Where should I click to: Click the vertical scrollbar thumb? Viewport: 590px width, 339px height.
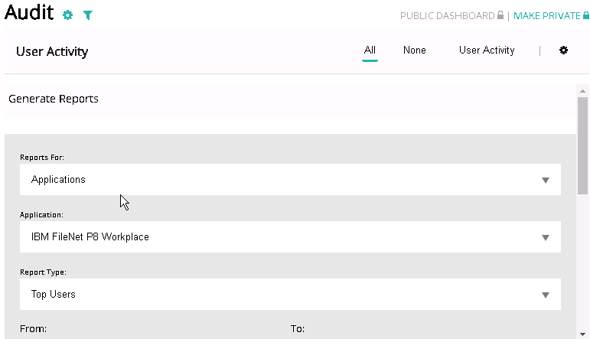click(582, 145)
